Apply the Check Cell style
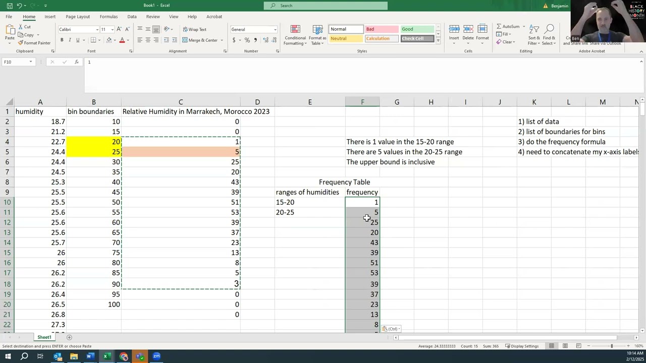 coord(417,39)
